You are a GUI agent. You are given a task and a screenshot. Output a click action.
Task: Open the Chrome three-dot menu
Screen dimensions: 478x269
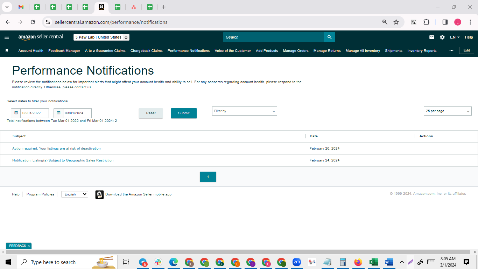470,22
